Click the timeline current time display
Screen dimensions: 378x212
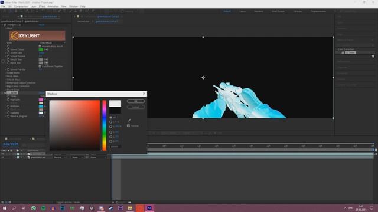coord(11,144)
